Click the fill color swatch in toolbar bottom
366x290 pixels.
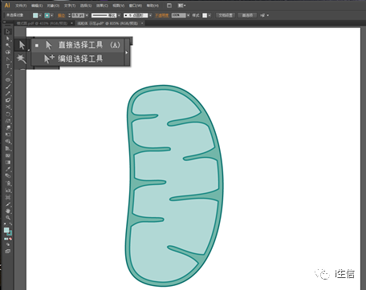pos(6,230)
